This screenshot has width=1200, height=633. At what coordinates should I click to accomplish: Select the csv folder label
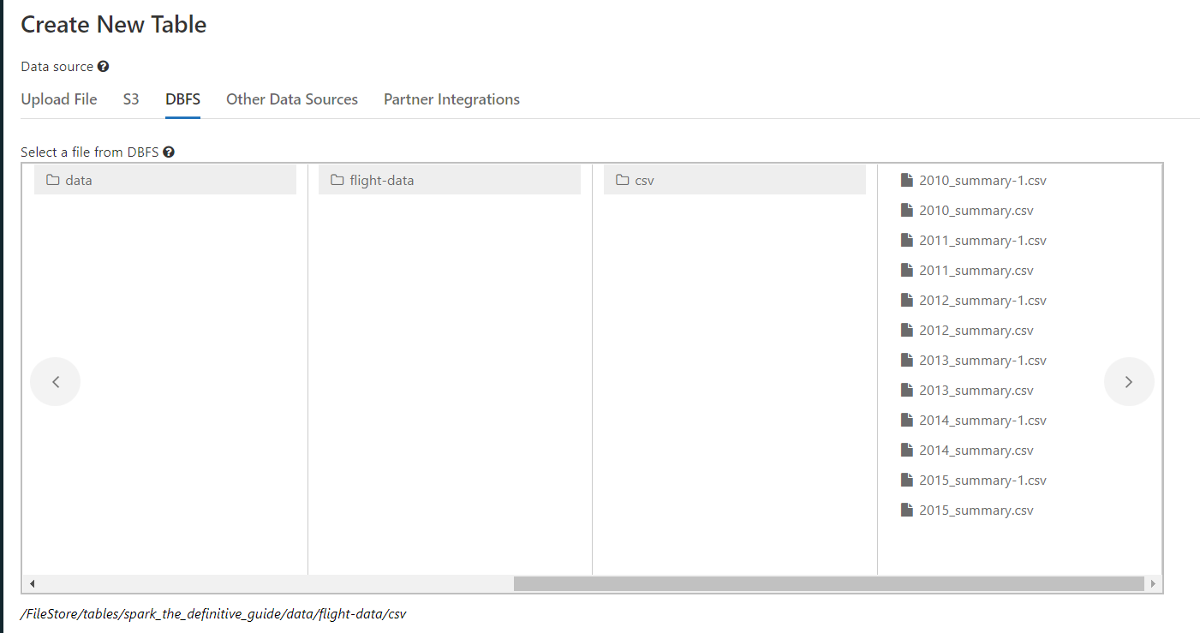point(645,181)
